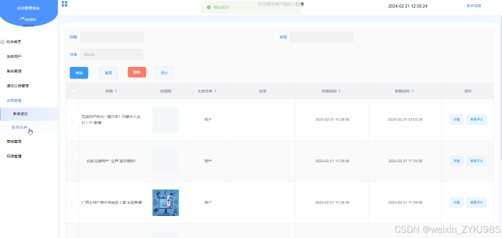Open 新闻资讯 submenu item
The width and height of the screenshot is (502, 238).
click(29, 114)
